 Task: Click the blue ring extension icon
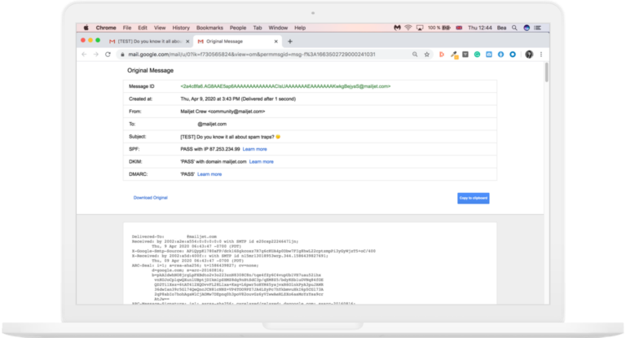513,55
